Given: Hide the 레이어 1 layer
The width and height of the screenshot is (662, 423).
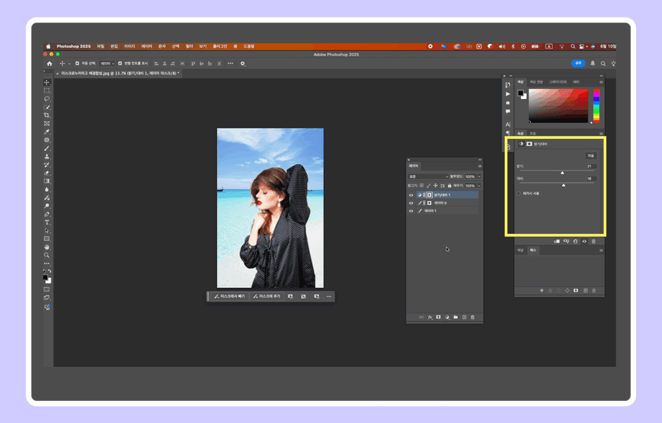Looking at the screenshot, I should (x=411, y=211).
